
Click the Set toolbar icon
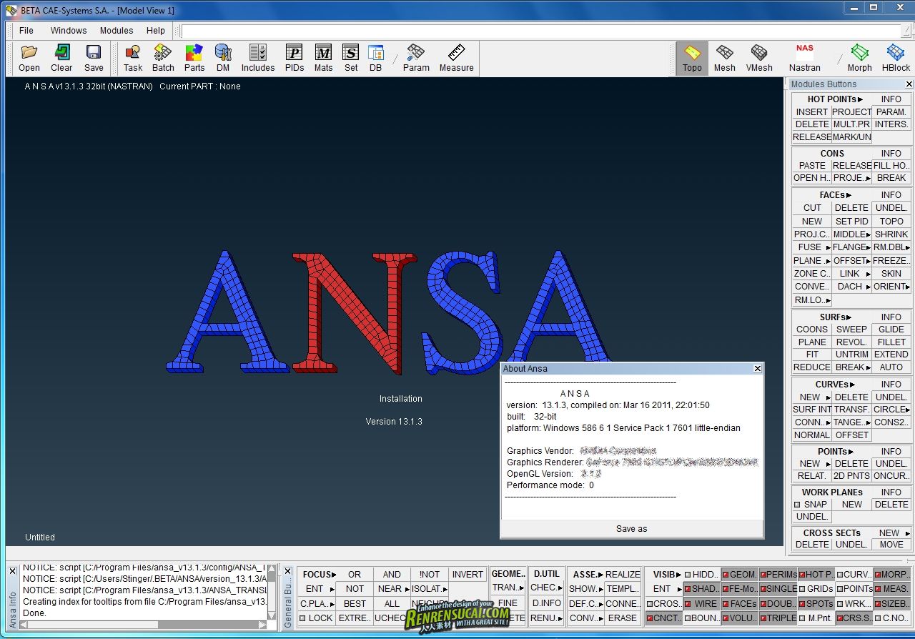point(351,59)
